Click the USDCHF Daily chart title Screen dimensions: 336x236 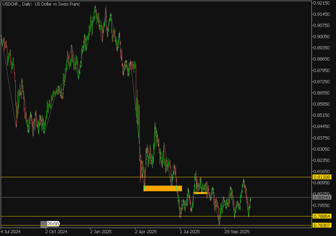41,4
